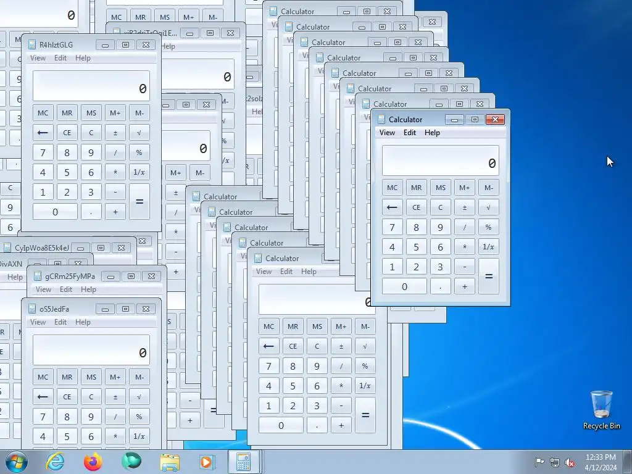This screenshot has width=632, height=474.
Task: Click equals key in active Calculator window
Action: pyautogui.click(x=489, y=276)
